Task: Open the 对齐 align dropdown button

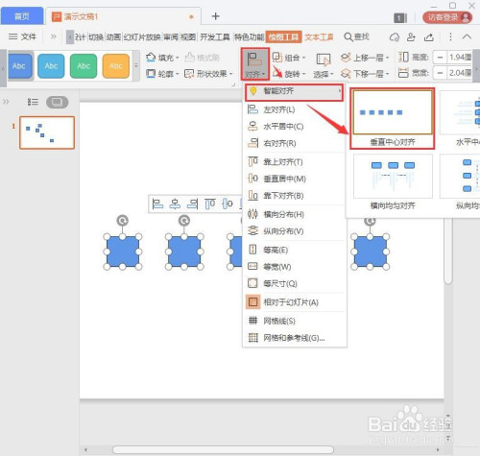Action: (255, 64)
